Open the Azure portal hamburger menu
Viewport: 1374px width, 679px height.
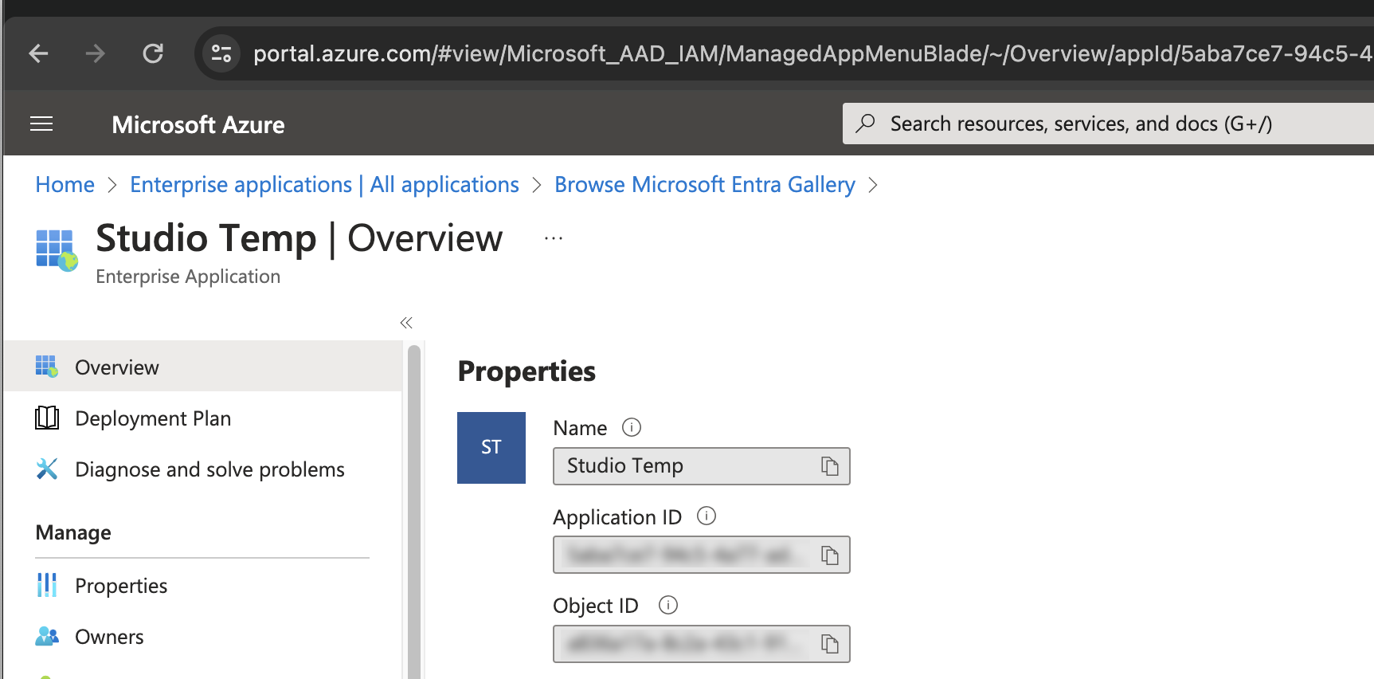pyautogui.click(x=41, y=124)
